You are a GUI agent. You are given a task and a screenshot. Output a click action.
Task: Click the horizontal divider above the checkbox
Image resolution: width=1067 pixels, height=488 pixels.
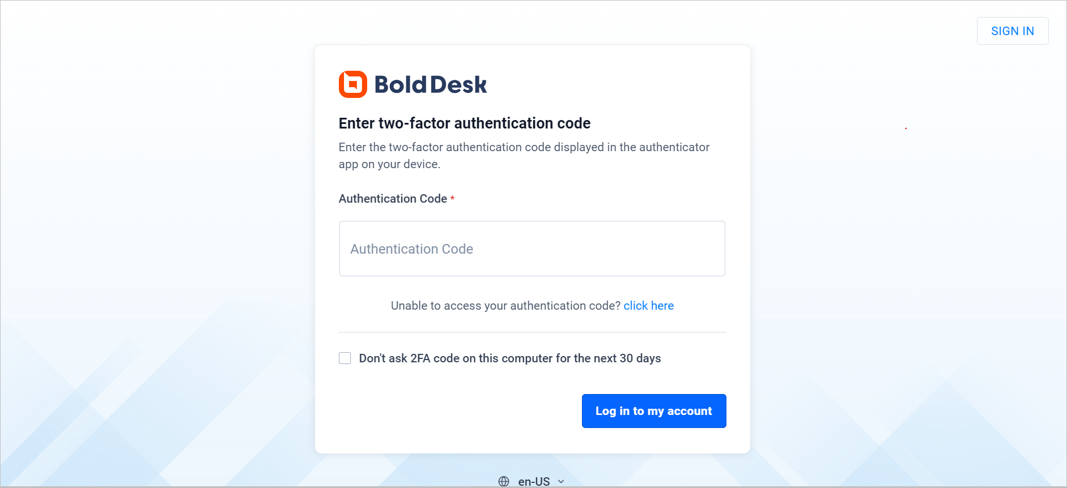(533, 332)
